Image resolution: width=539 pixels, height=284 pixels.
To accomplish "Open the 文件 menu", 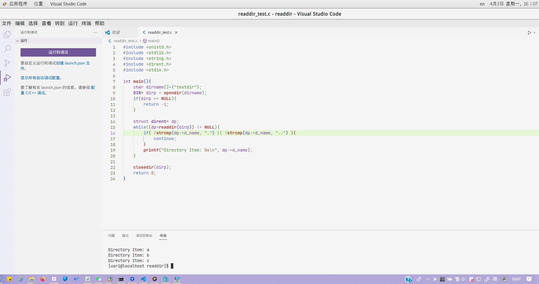I will click(x=7, y=23).
